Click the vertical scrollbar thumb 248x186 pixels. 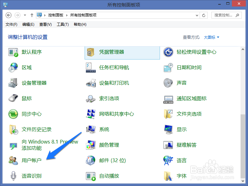pyautogui.click(x=243, y=146)
